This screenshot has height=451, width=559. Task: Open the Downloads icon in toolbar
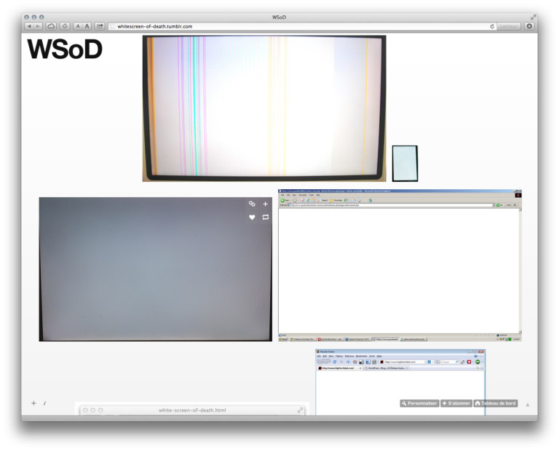coord(529,26)
